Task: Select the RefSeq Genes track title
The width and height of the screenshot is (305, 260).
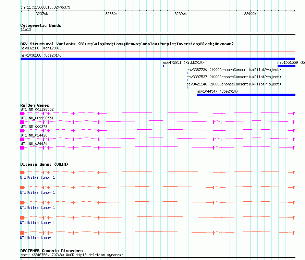Action: click(x=35, y=105)
